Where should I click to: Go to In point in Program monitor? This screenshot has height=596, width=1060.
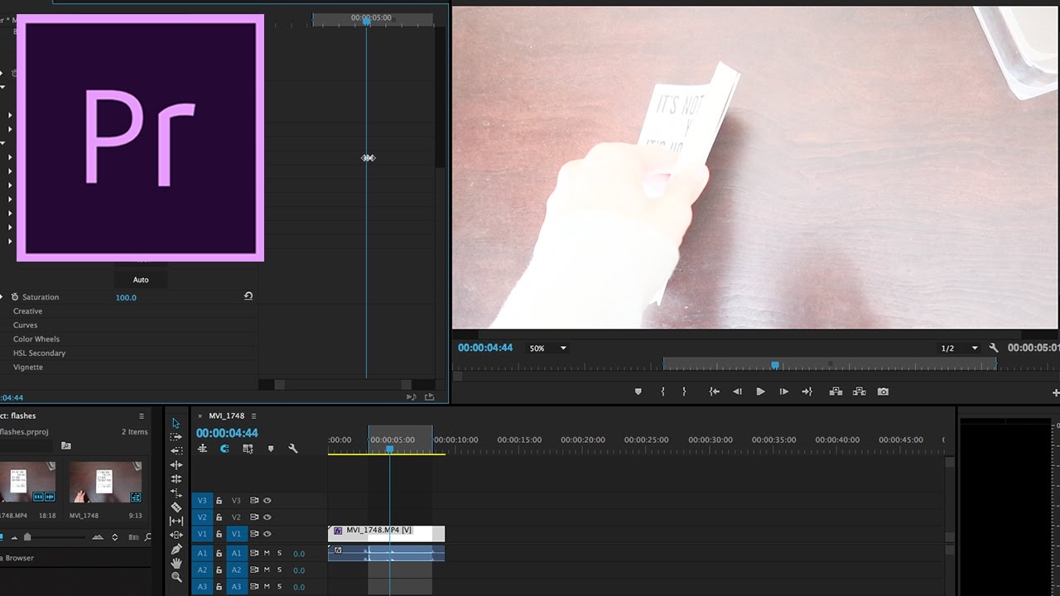tap(714, 392)
